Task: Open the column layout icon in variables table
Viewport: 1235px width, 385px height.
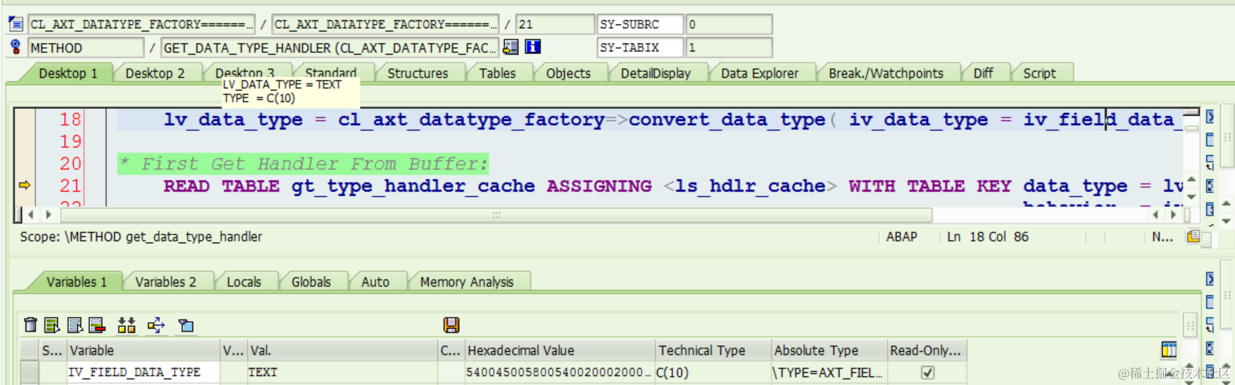Action: click(1169, 349)
